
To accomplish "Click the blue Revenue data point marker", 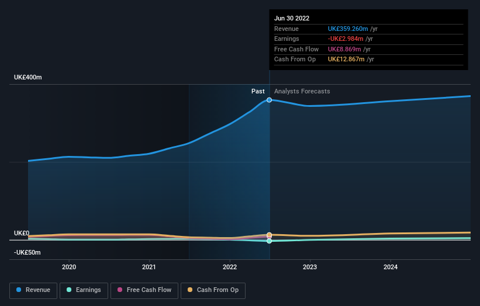I will [x=269, y=100].
